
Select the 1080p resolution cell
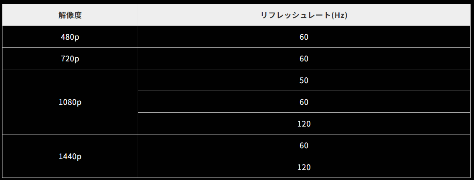[x=70, y=102]
